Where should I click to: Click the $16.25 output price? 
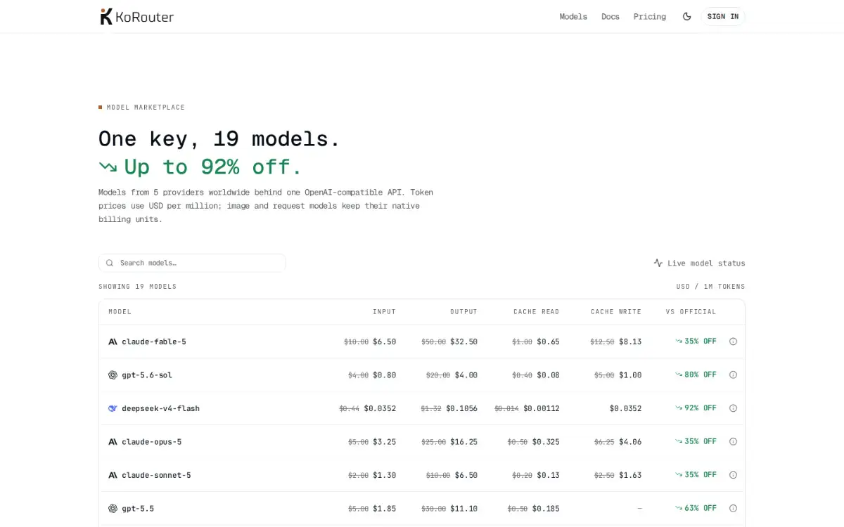pos(463,441)
